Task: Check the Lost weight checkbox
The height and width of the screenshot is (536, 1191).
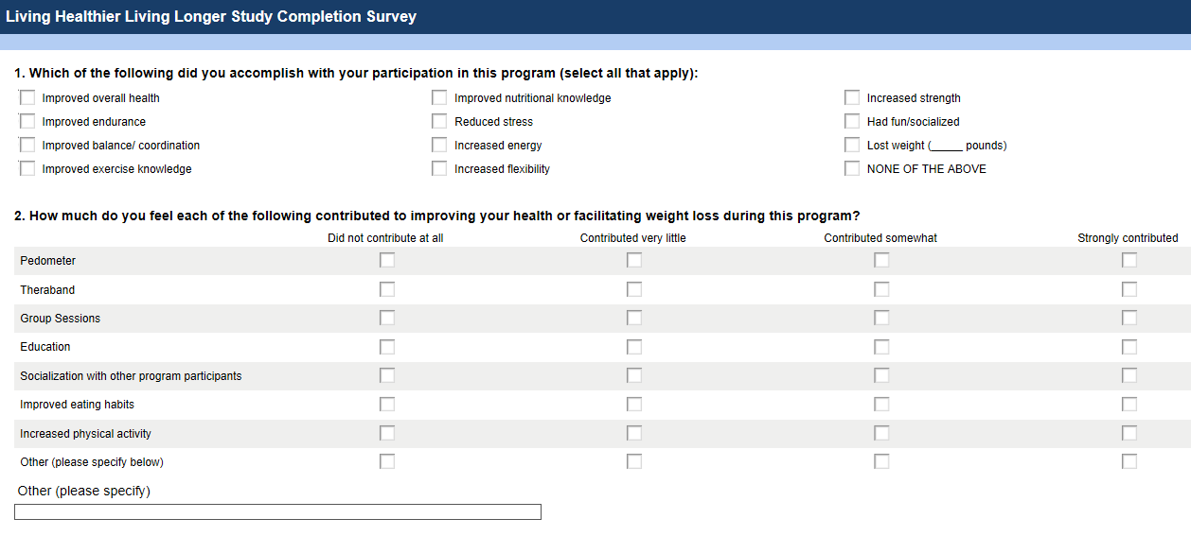Action: (852, 146)
